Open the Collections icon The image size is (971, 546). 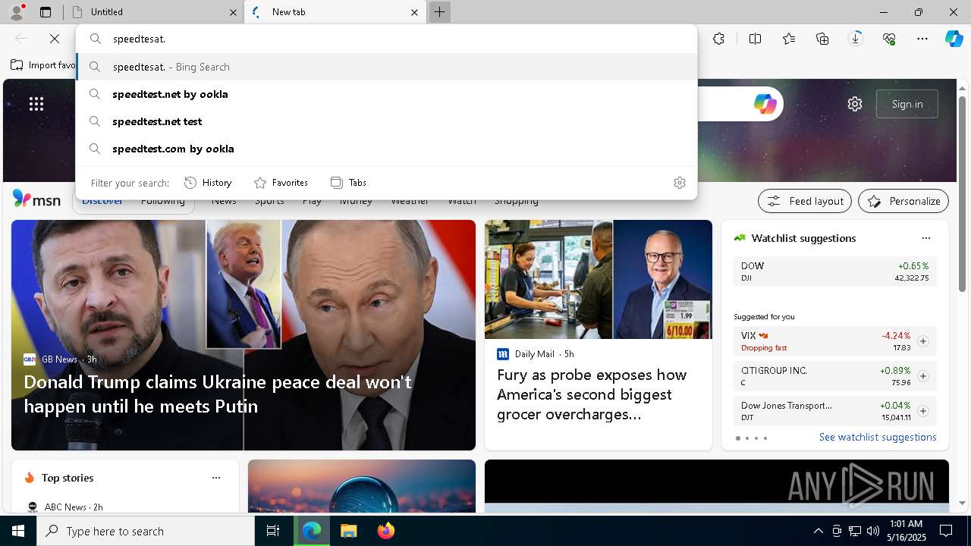tap(822, 39)
